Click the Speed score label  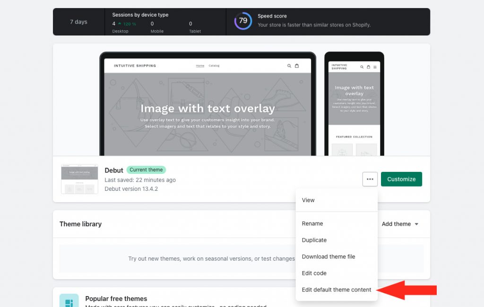tap(272, 16)
